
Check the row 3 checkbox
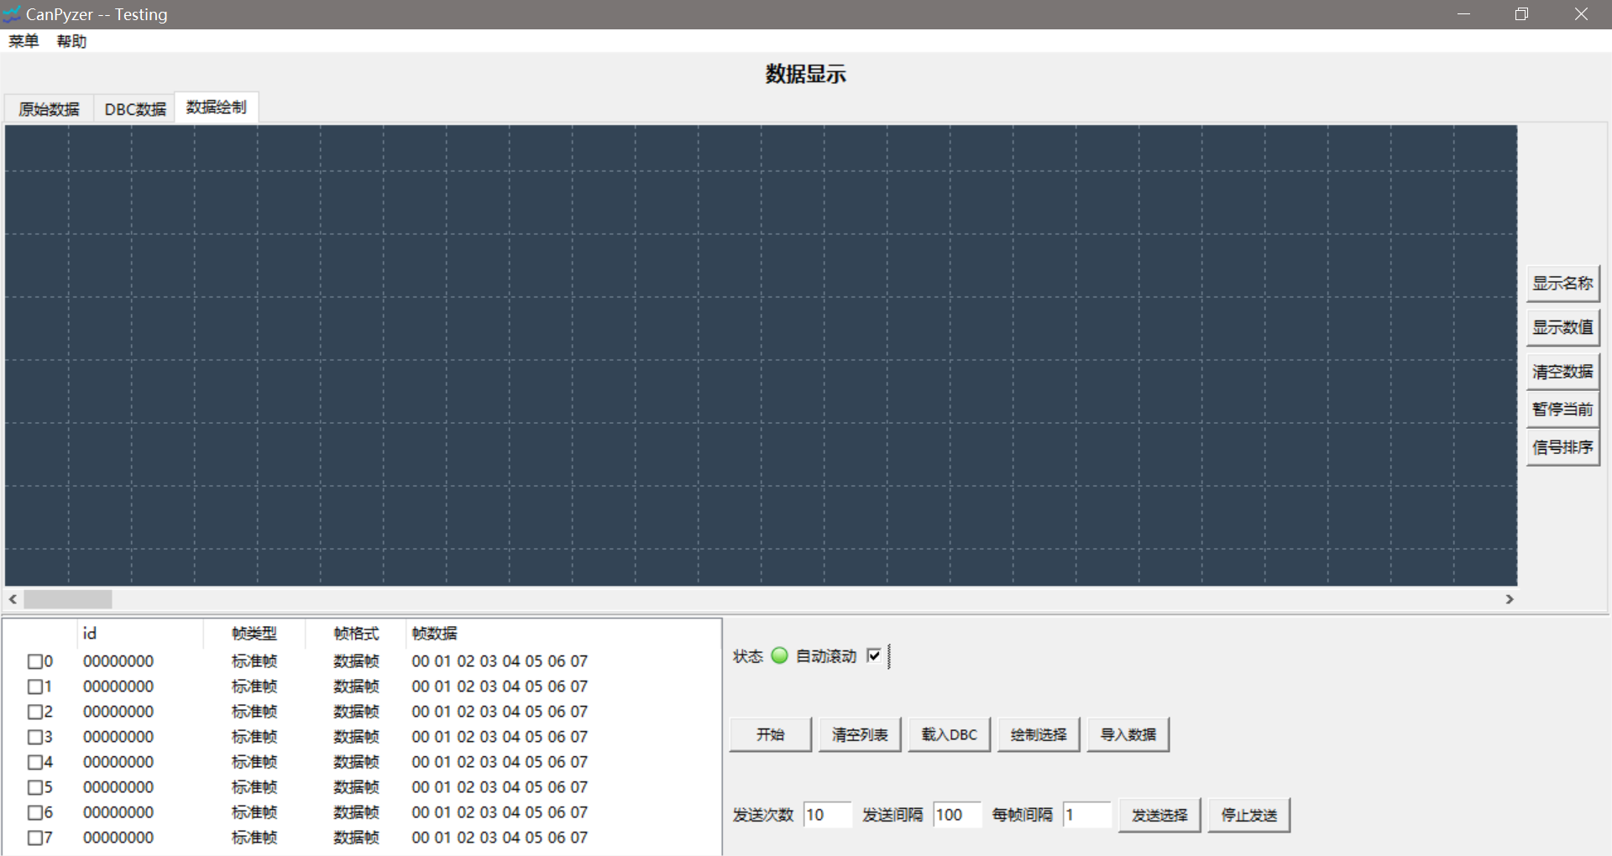point(34,737)
